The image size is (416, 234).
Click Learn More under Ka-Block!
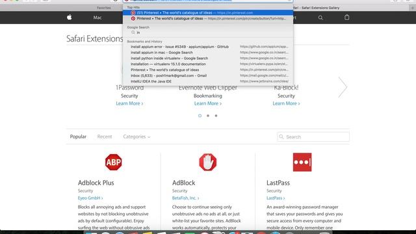point(286,103)
